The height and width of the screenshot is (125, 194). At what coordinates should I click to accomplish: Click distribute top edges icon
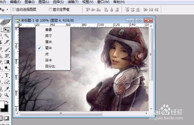(127, 9)
